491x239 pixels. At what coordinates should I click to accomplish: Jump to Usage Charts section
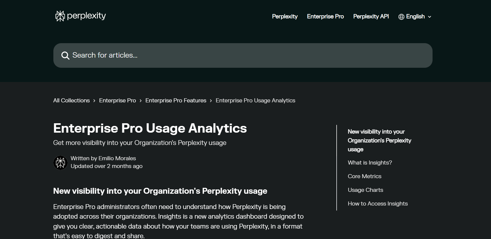(365, 190)
